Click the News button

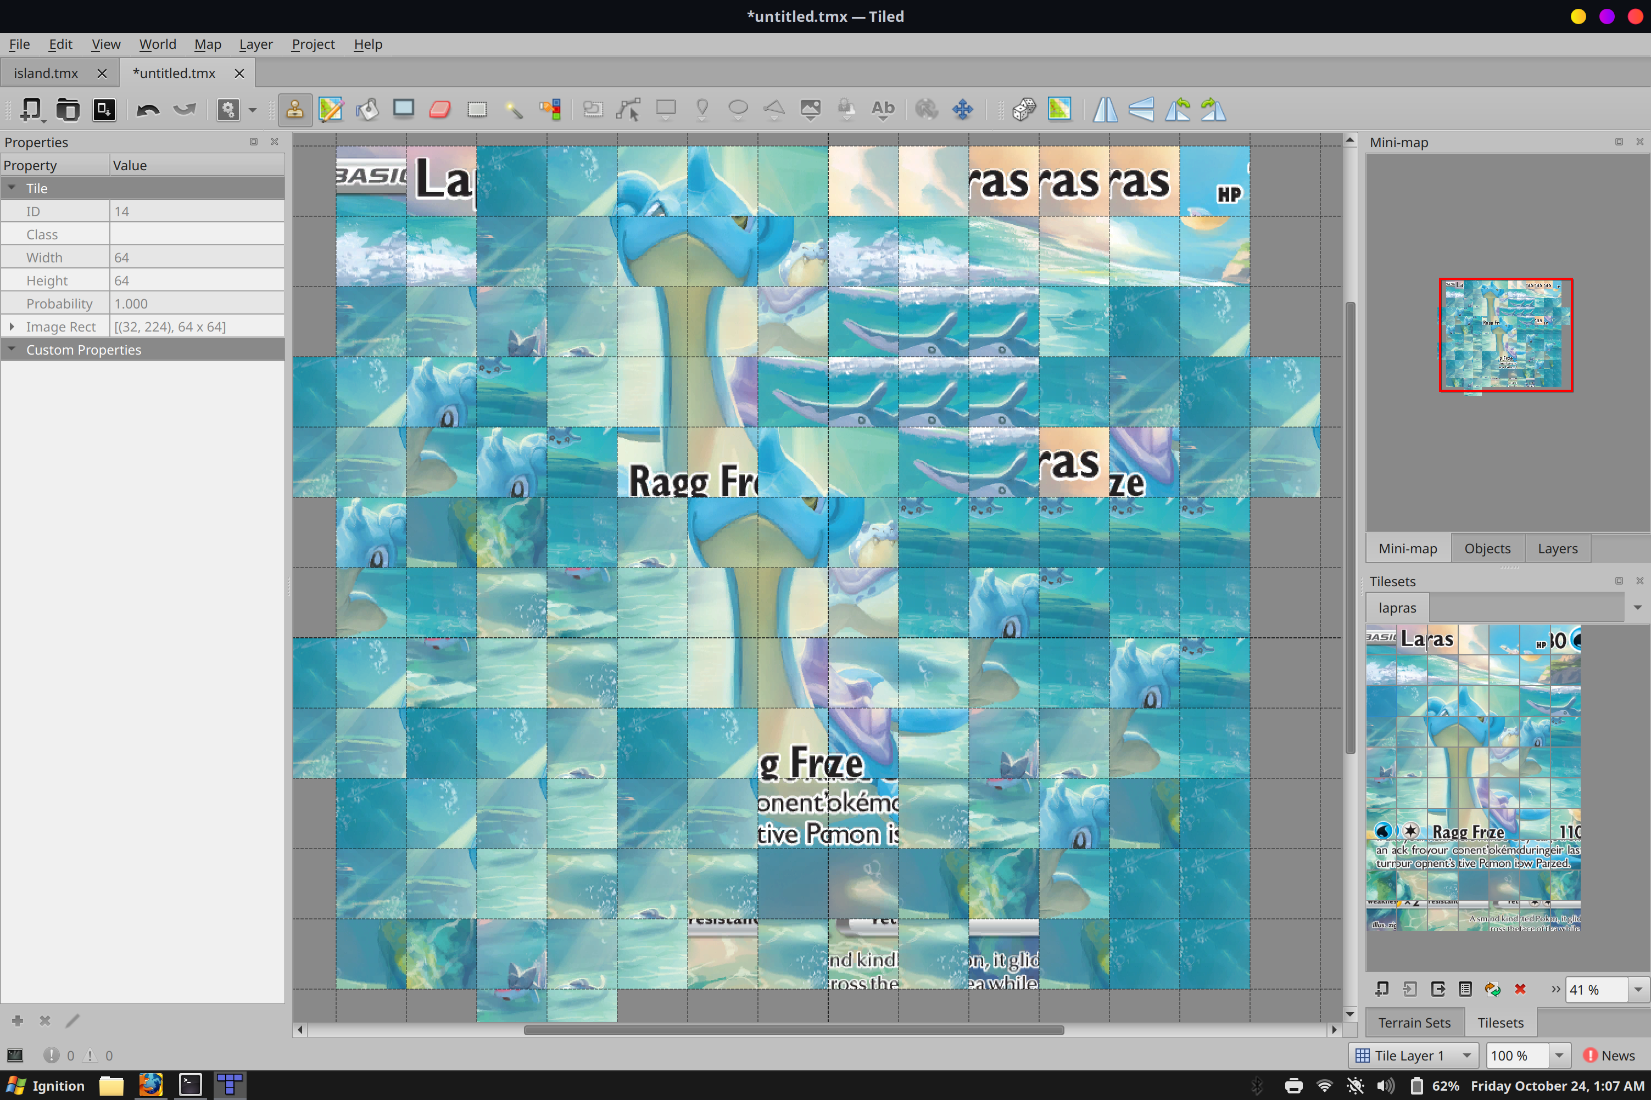(1609, 1055)
